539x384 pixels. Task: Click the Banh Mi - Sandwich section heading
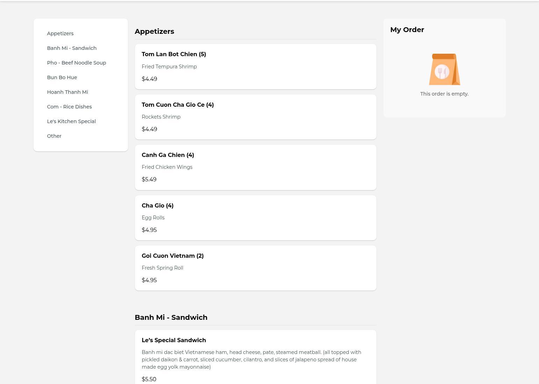(171, 317)
